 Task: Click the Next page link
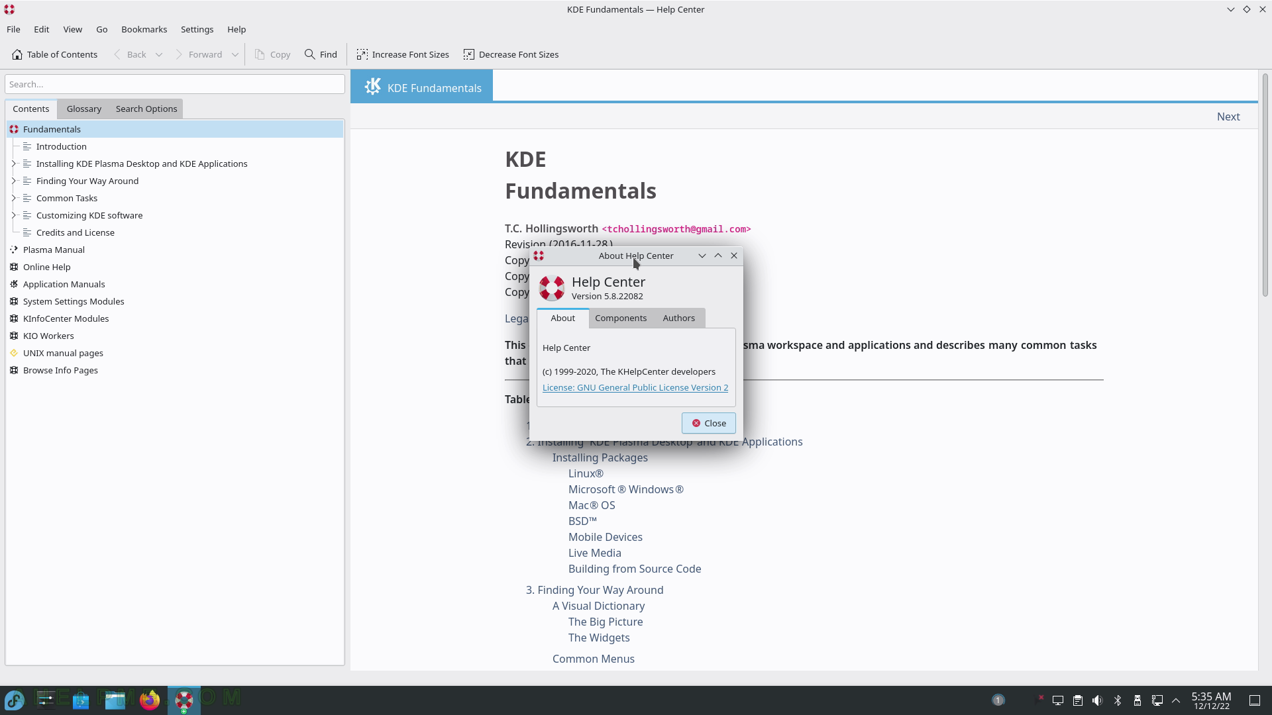click(1228, 117)
